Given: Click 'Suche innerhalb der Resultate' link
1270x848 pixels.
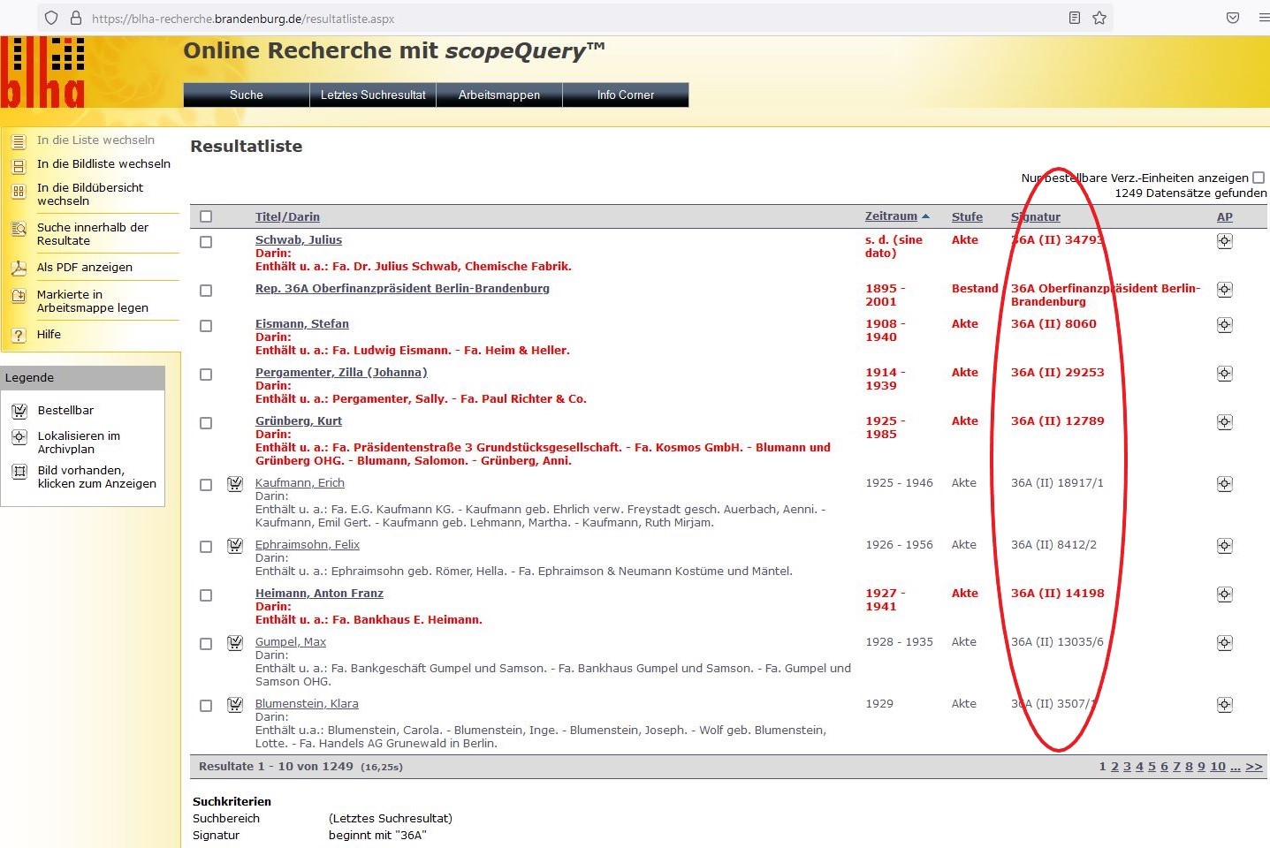Looking at the screenshot, I should (93, 234).
